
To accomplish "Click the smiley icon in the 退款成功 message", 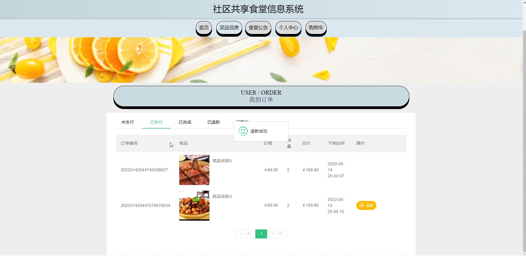I will pos(243,131).
